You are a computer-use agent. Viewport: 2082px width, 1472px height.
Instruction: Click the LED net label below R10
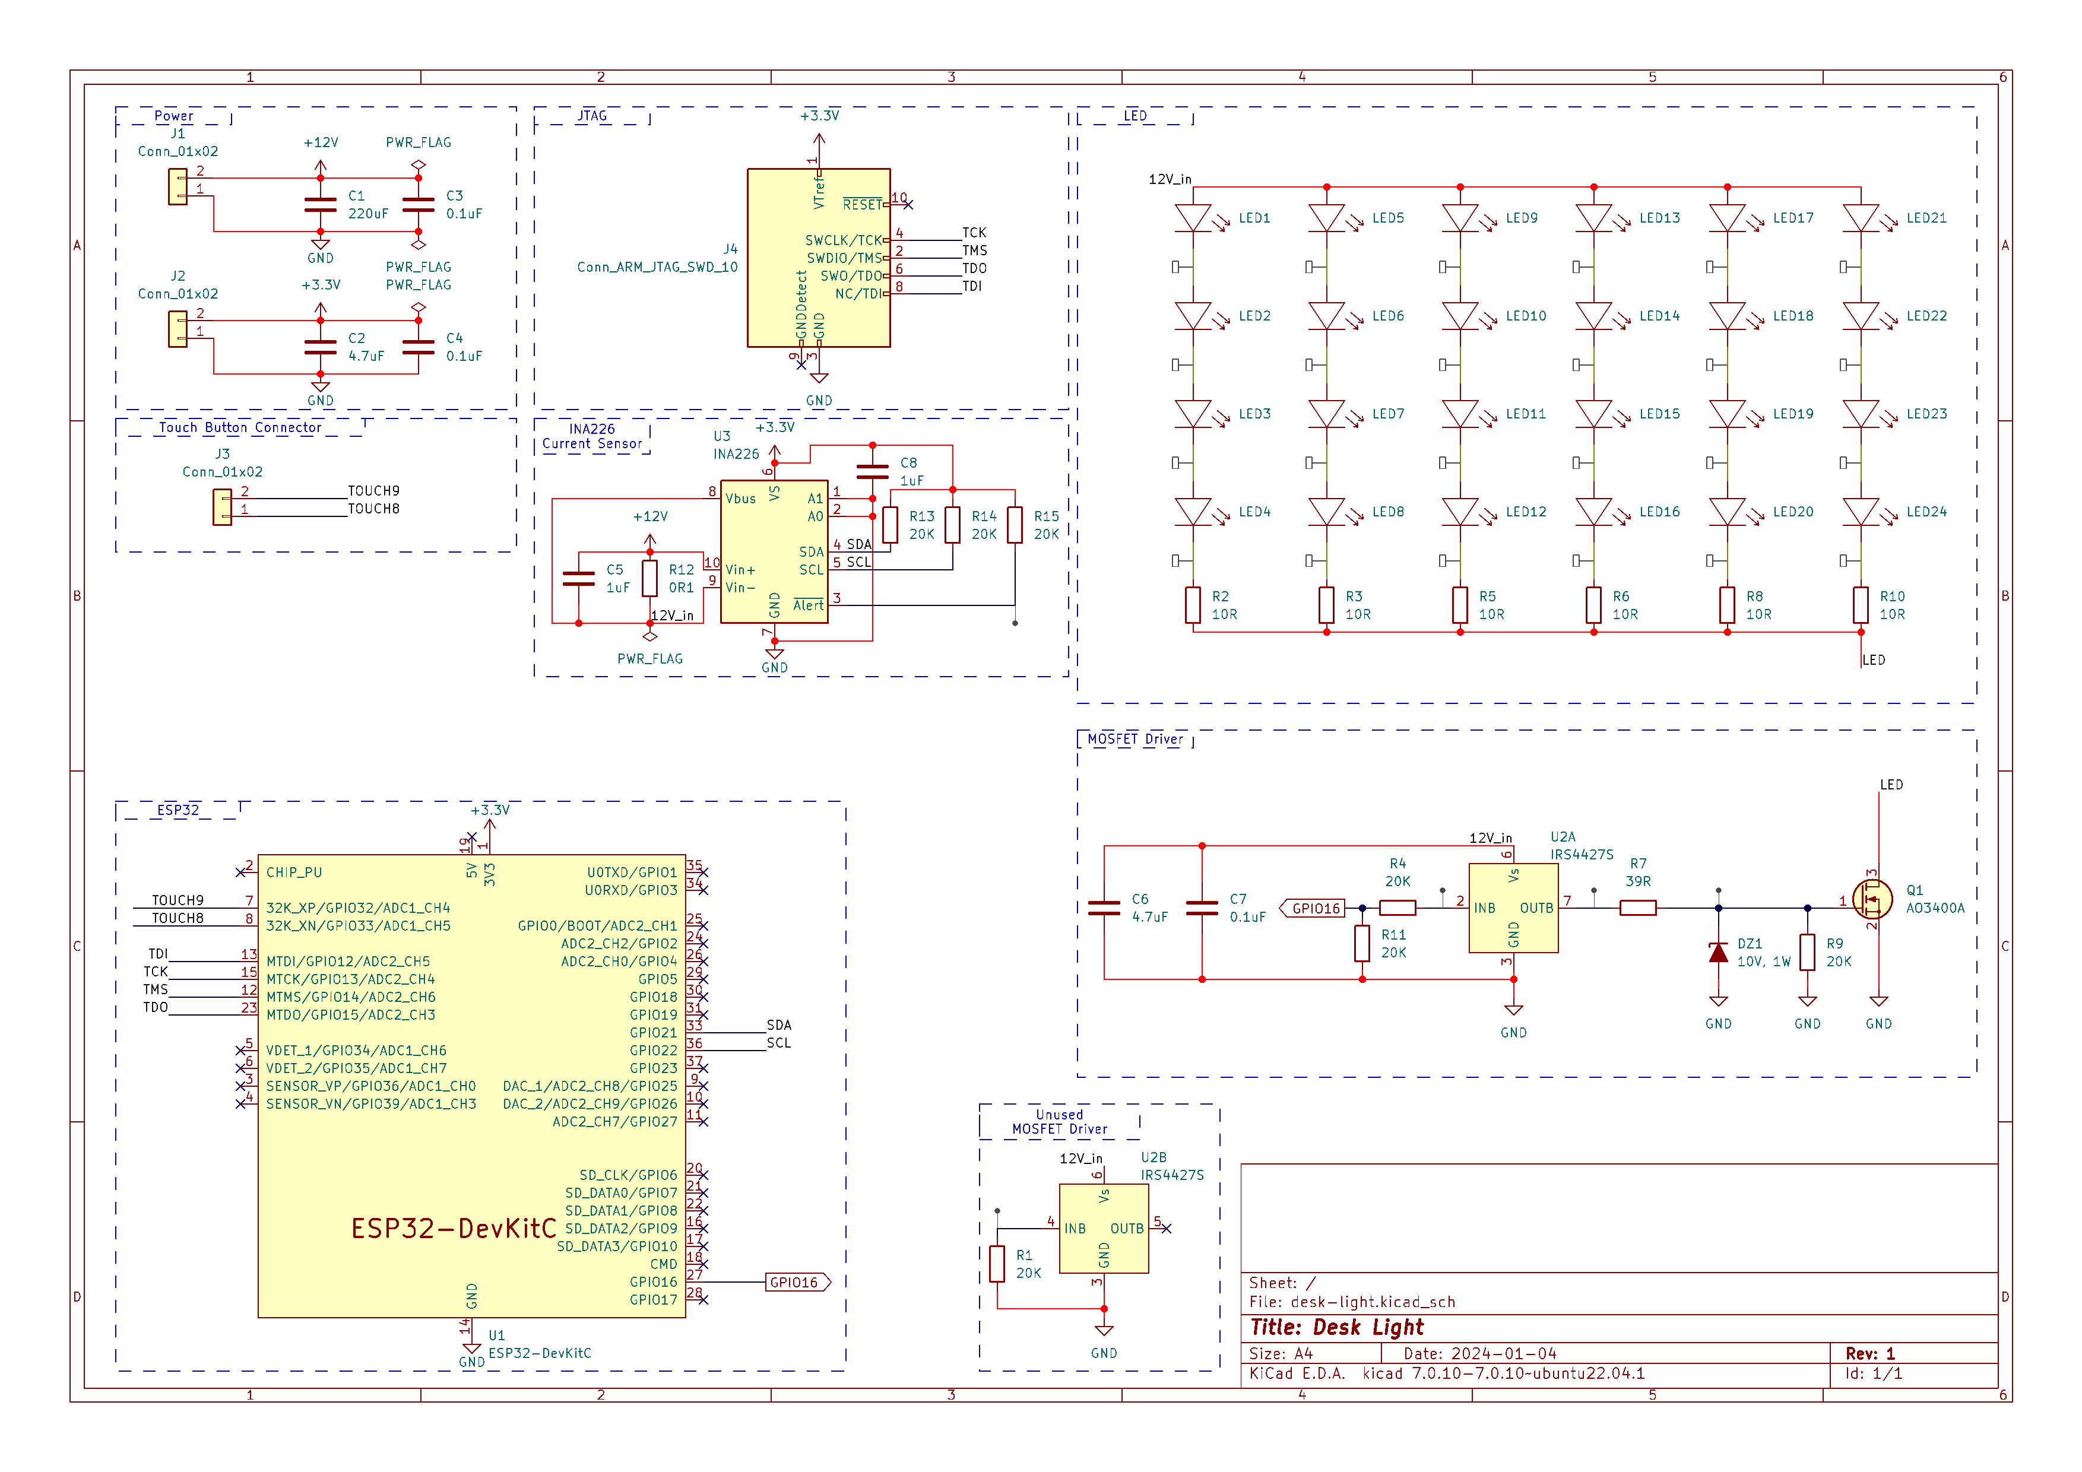point(1874,660)
